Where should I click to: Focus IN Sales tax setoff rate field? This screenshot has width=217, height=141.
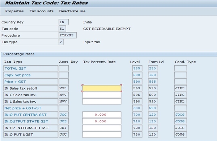pos(102,88)
